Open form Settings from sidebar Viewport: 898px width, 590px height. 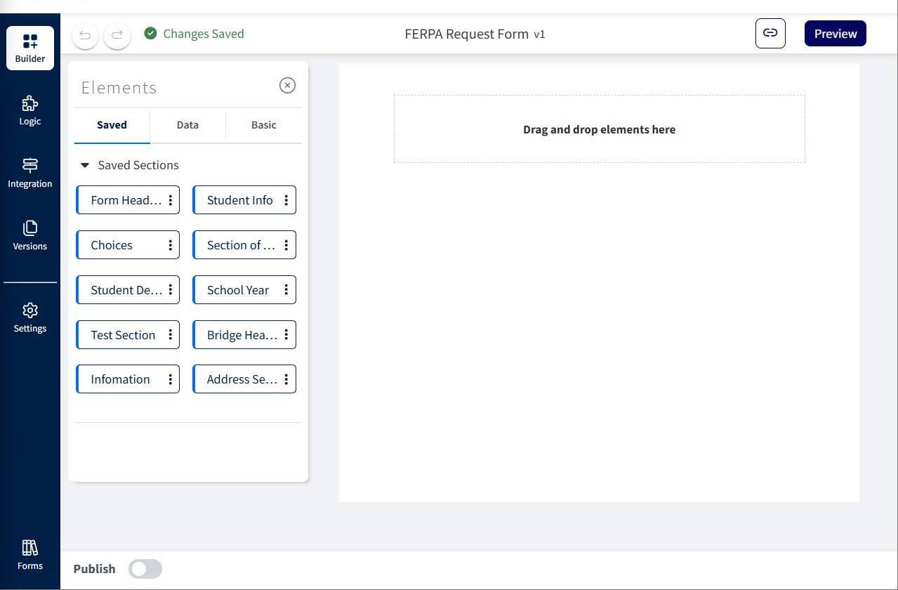(29, 317)
